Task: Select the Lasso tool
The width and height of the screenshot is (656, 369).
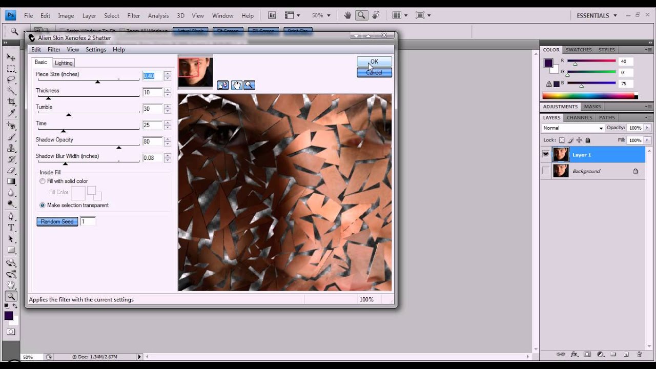Action: [x=11, y=80]
